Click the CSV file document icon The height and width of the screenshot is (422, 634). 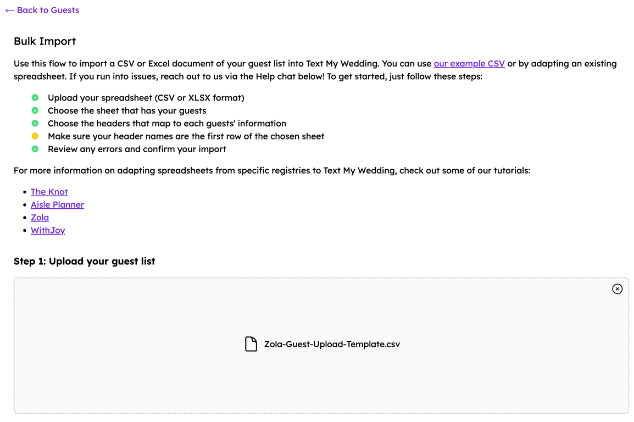pyautogui.click(x=251, y=344)
